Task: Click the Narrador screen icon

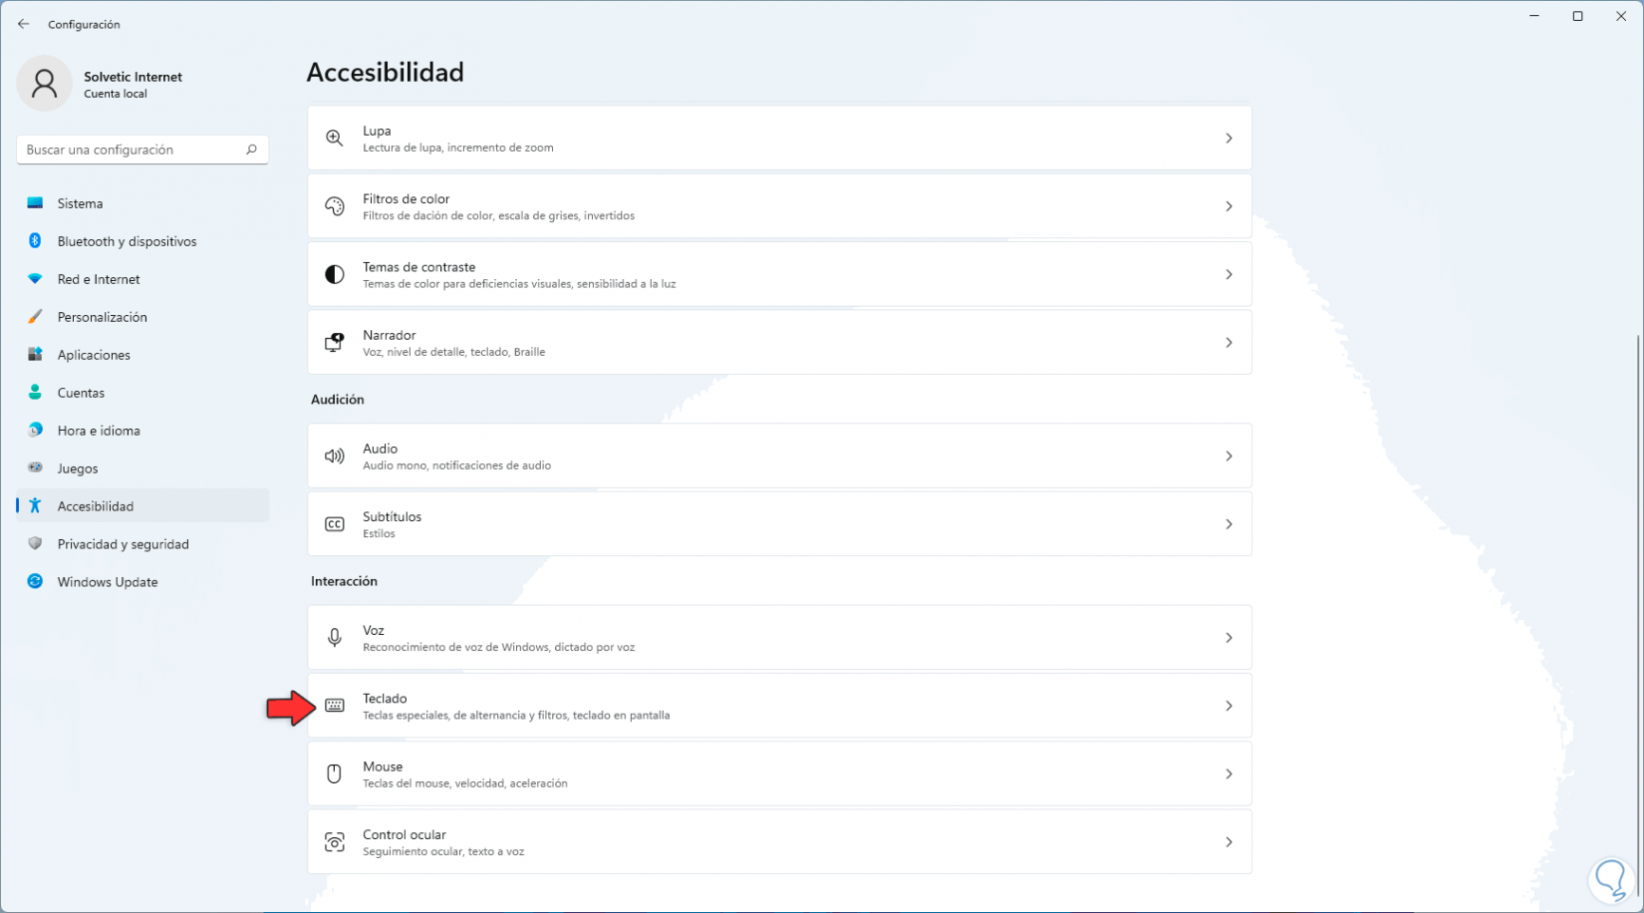Action: (335, 343)
